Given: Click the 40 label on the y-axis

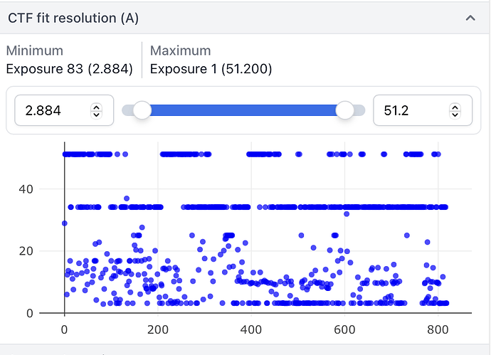Looking at the screenshot, I should [46, 189].
